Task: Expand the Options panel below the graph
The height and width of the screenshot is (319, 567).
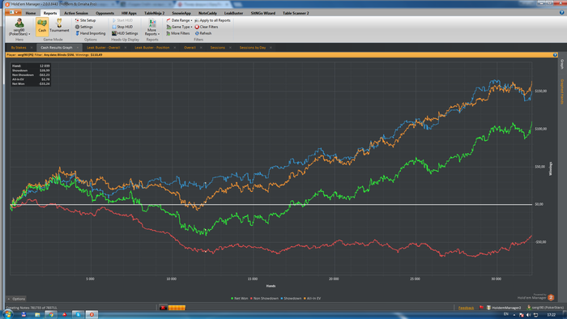Action: click(16, 299)
